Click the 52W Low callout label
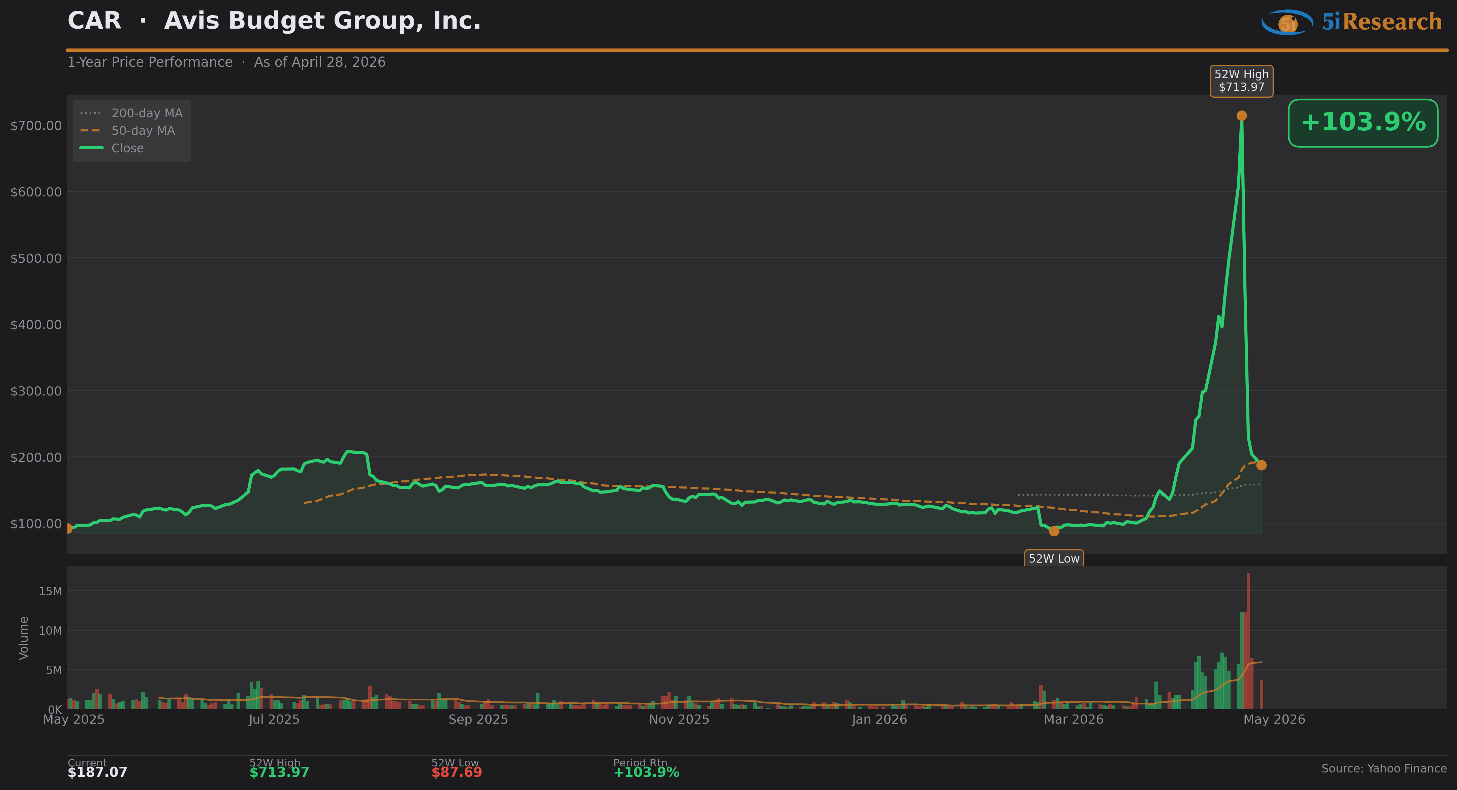The image size is (1457, 790). (x=1054, y=558)
